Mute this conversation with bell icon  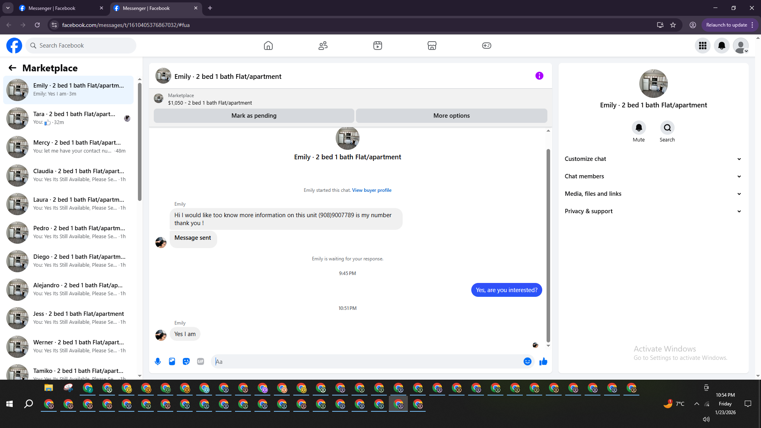[639, 128]
